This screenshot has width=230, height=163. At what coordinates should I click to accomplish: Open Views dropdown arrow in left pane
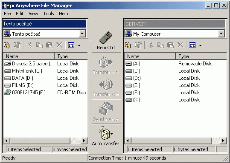pyautogui.click(x=79, y=45)
